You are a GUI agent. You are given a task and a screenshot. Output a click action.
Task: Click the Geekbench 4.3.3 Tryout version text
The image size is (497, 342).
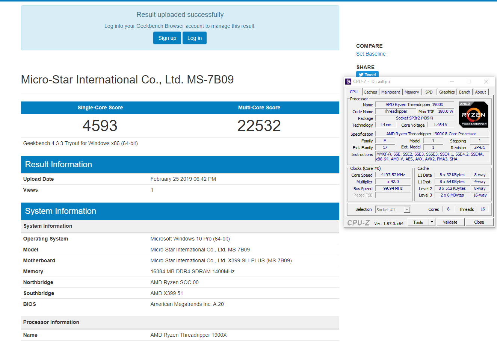coord(80,143)
